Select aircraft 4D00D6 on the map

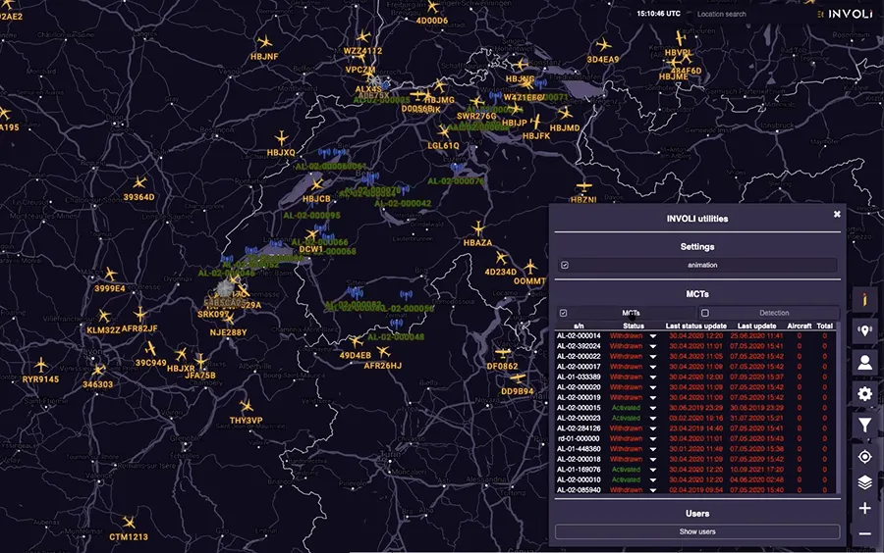click(432, 7)
